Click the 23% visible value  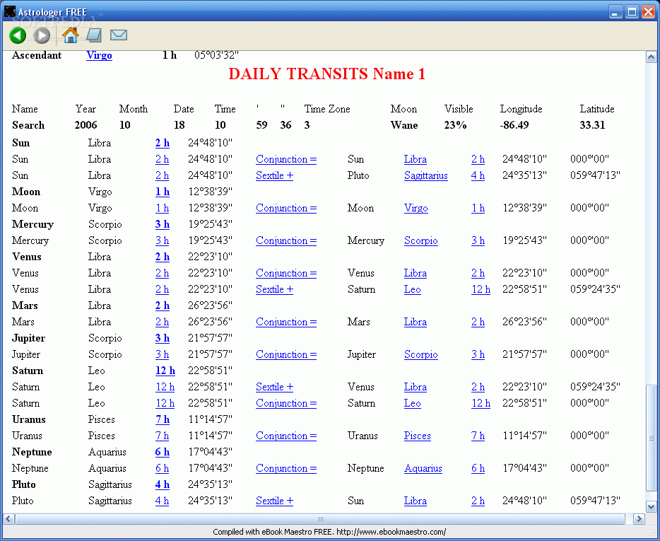[456, 125]
